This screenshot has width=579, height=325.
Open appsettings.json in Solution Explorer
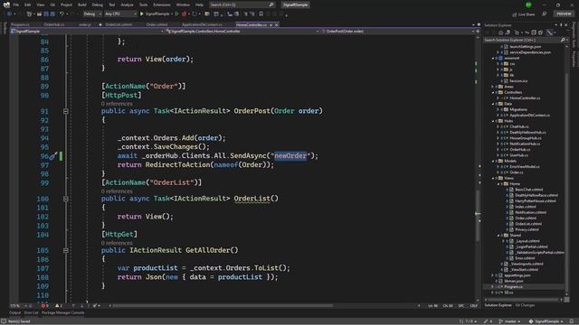[517, 275]
